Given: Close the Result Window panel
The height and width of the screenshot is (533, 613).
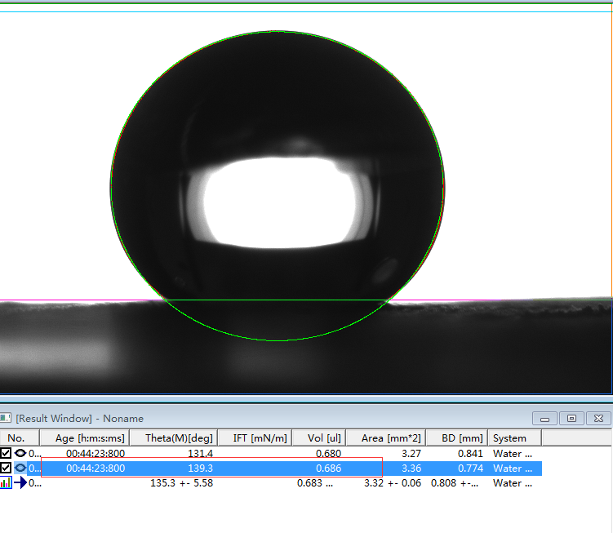Looking at the screenshot, I should click(598, 419).
